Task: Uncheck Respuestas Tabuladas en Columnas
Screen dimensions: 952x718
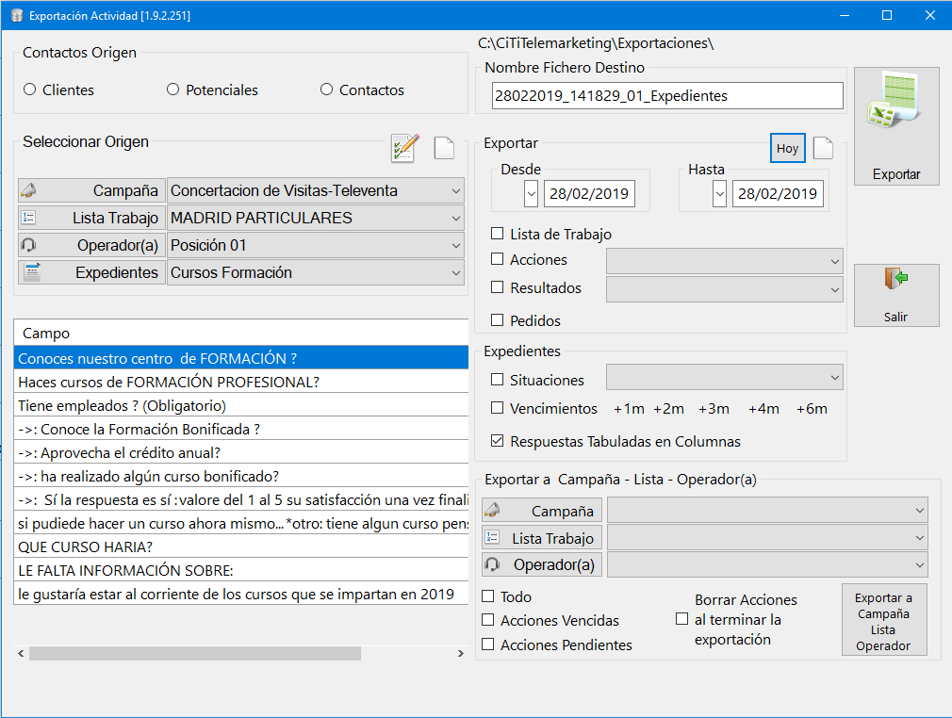Action: click(x=498, y=441)
